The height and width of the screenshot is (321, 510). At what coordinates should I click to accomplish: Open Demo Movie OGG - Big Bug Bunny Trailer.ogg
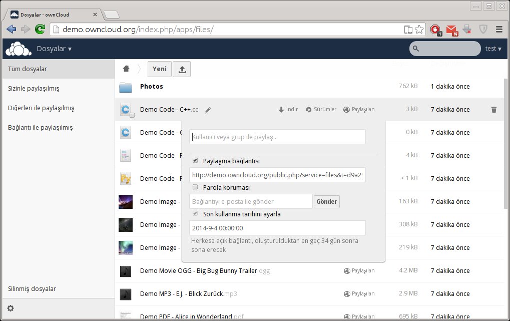pyautogui.click(x=205, y=271)
